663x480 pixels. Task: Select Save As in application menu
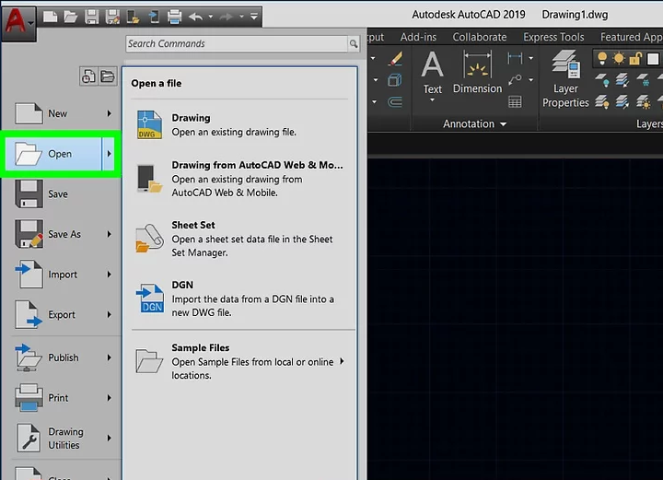(63, 234)
